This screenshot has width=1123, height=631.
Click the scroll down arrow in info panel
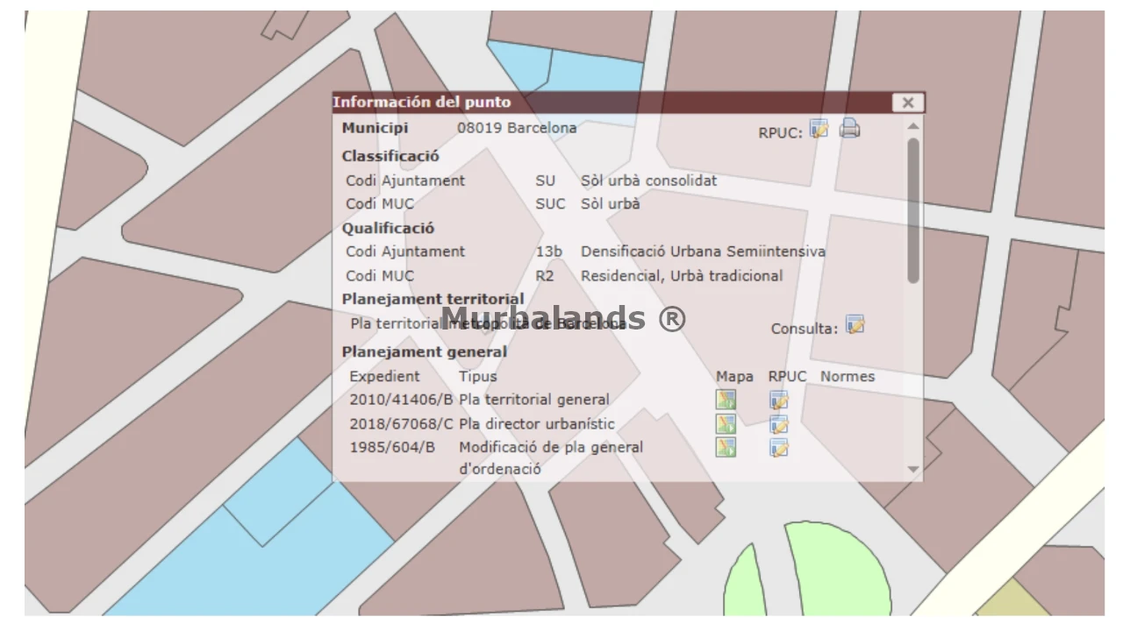913,470
